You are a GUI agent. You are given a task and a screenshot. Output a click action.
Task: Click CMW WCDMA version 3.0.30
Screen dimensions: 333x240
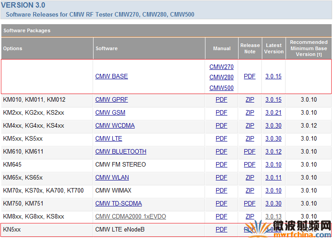click(273, 125)
